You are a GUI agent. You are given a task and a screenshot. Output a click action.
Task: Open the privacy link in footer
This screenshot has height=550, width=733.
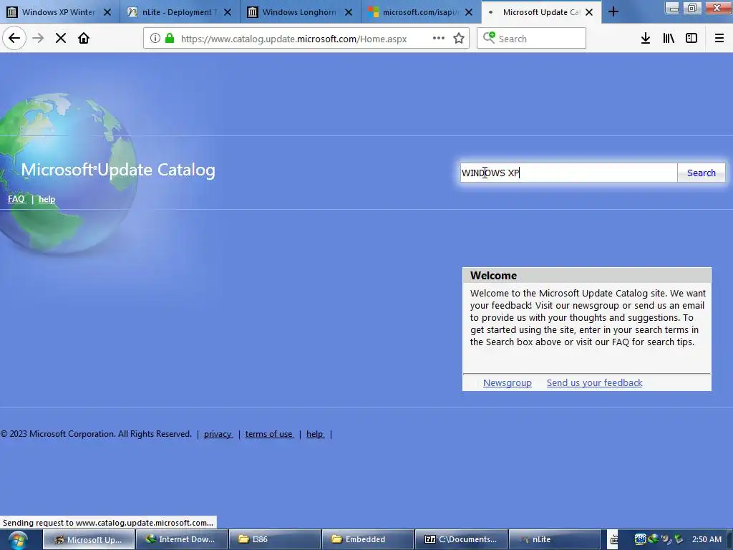click(x=218, y=434)
